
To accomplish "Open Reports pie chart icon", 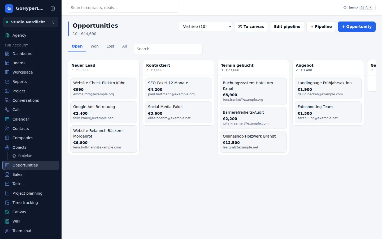I will point(7,82).
